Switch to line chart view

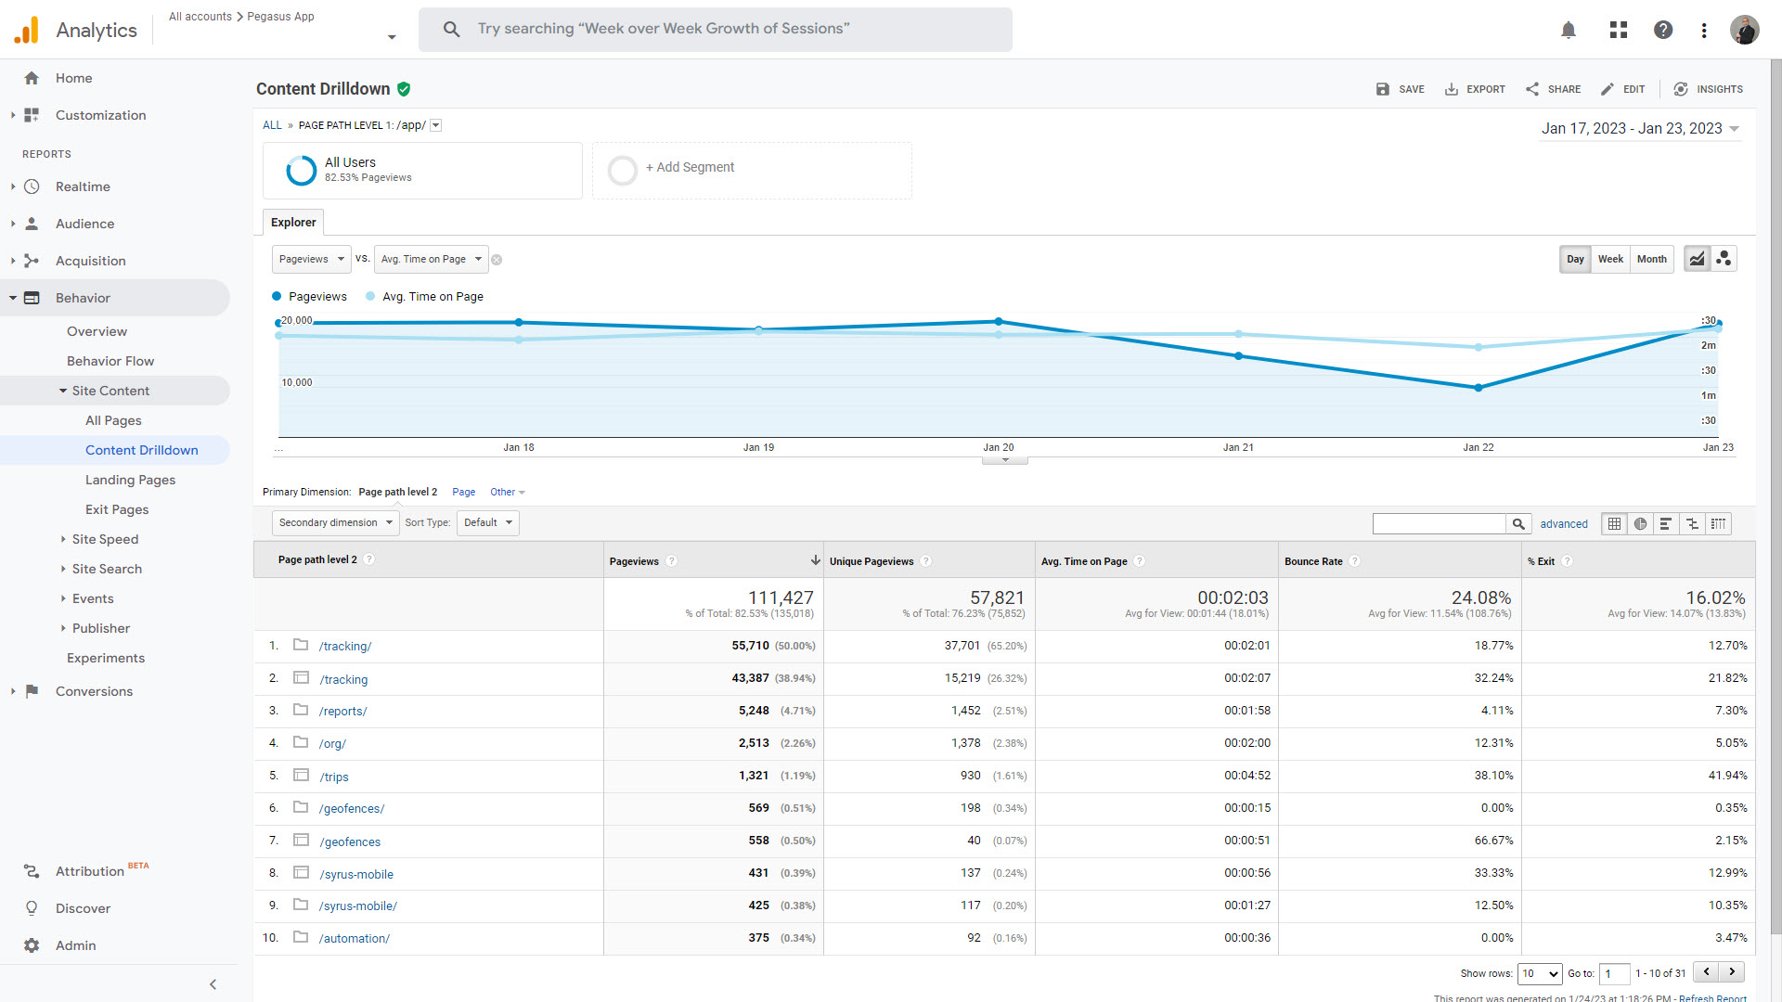click(1697, 259)
